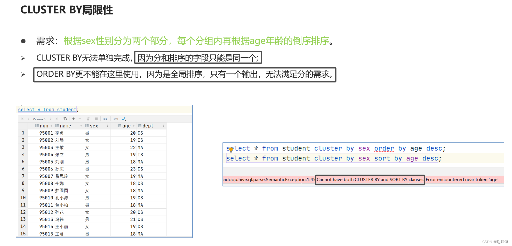Click the DML button
The height and width of the screenshot is (246, 512).
[x=116, y=119]
